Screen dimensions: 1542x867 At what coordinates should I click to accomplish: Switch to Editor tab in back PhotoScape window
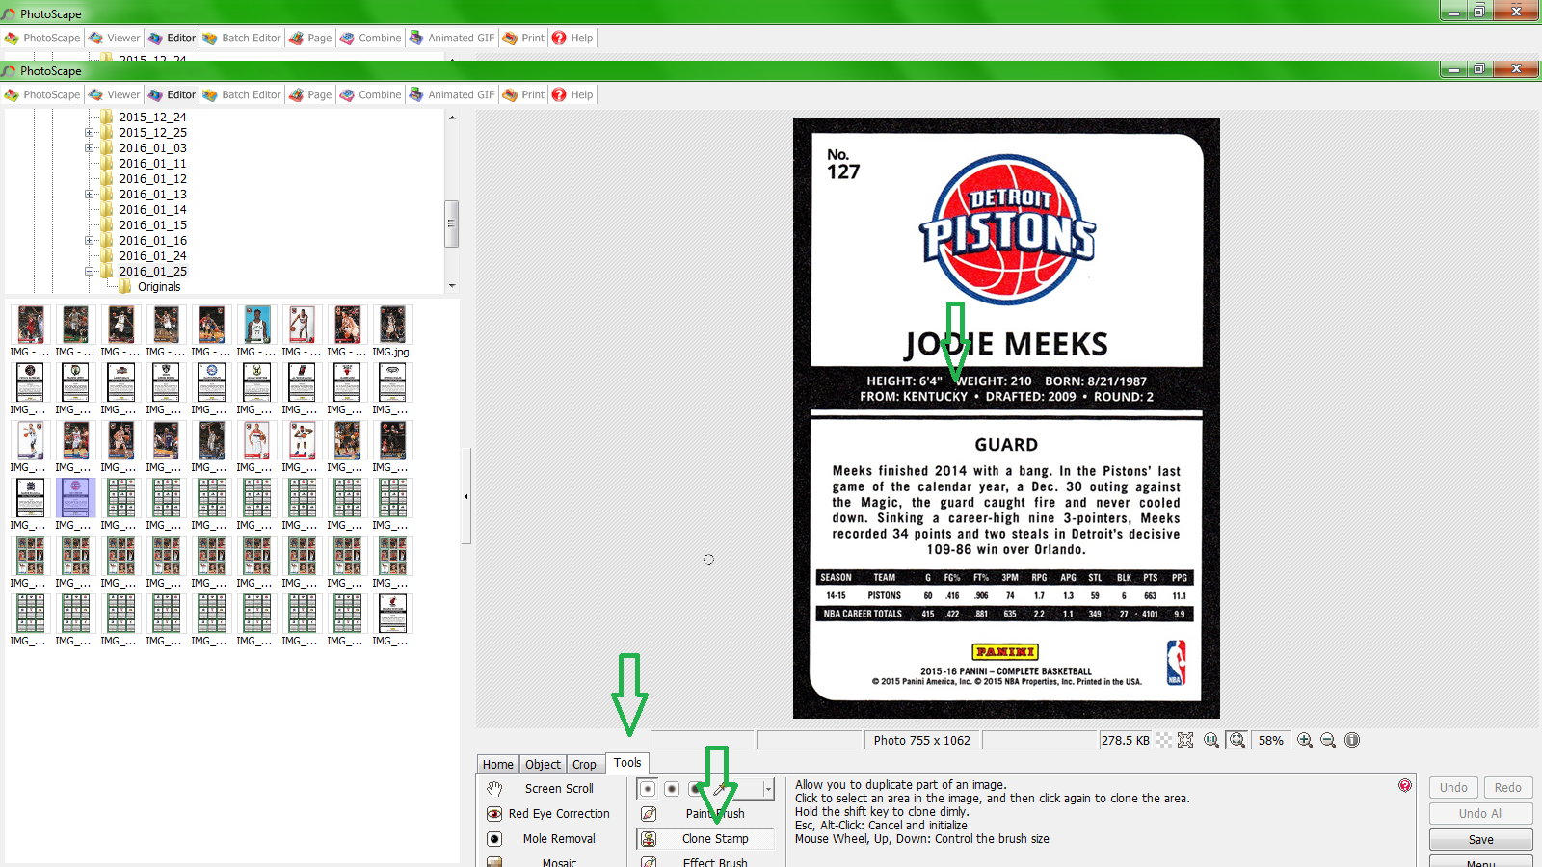click(173, 38)
